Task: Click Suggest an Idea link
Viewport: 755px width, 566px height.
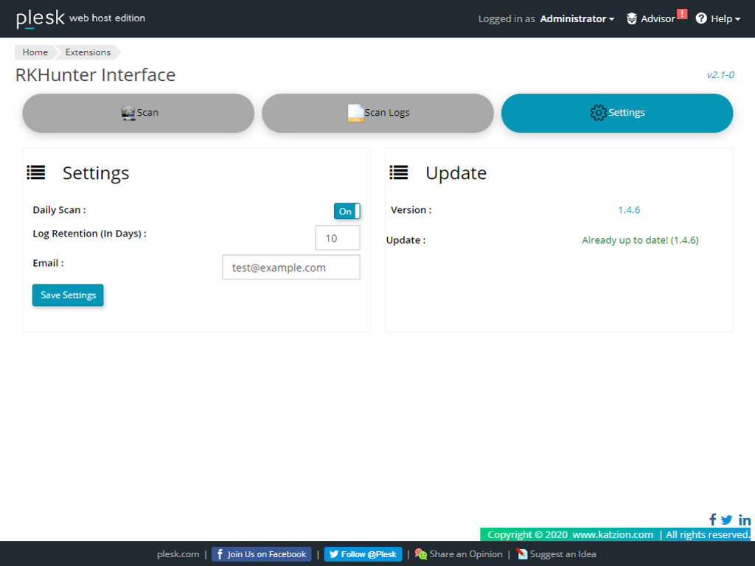Action: [563, 554]
